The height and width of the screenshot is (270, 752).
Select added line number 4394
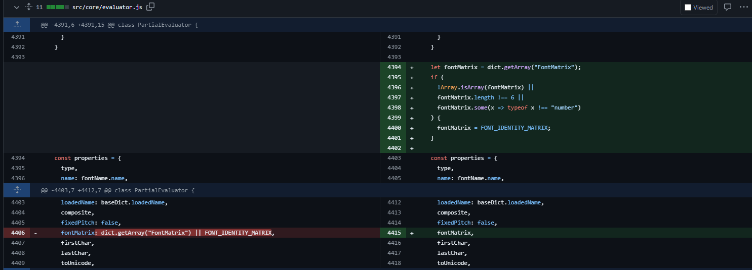[x=393, y=67]
